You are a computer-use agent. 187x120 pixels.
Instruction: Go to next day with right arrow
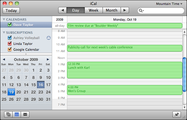click(x=125, y=10)
